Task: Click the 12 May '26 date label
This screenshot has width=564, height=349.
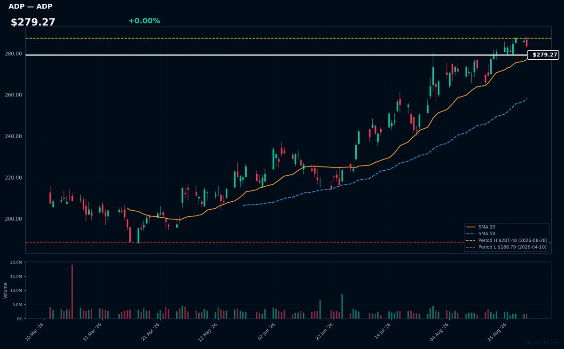Action: coord(208,331)
